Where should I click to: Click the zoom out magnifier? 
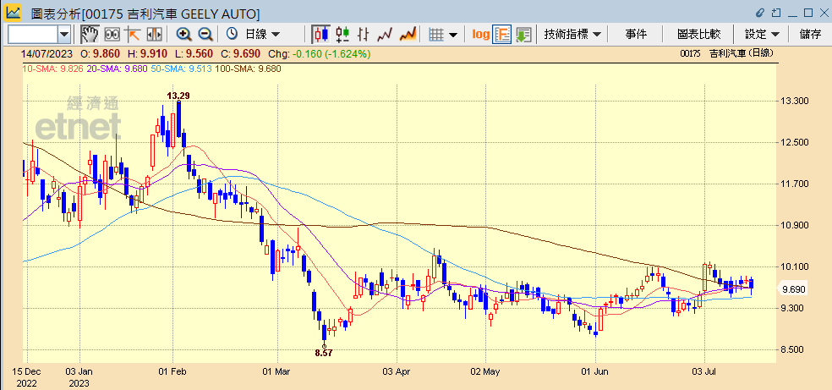[205, 34]
